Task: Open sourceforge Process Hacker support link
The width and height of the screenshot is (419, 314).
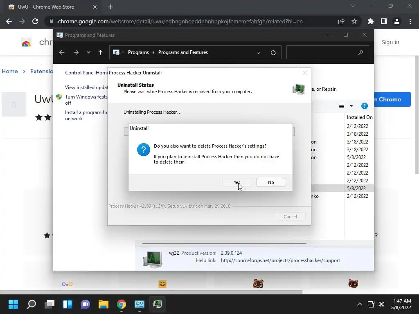Action: pos(280,260)
